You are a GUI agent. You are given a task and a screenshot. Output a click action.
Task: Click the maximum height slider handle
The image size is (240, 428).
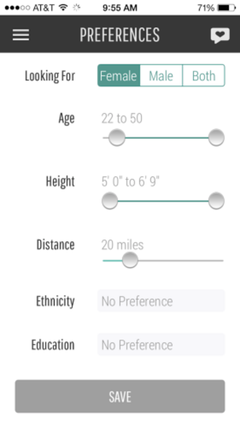click(216, 201)
